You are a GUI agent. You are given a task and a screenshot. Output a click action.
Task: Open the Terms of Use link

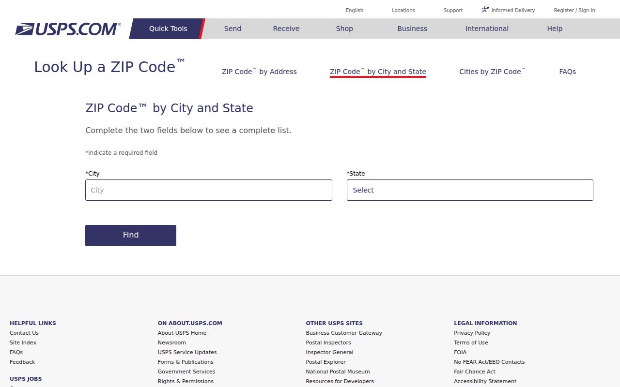coord(471,342)
